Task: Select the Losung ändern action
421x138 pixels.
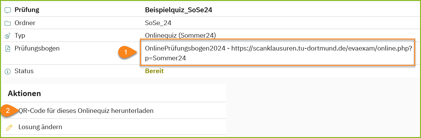Action: pyautogui.click(x=40, y=127)
